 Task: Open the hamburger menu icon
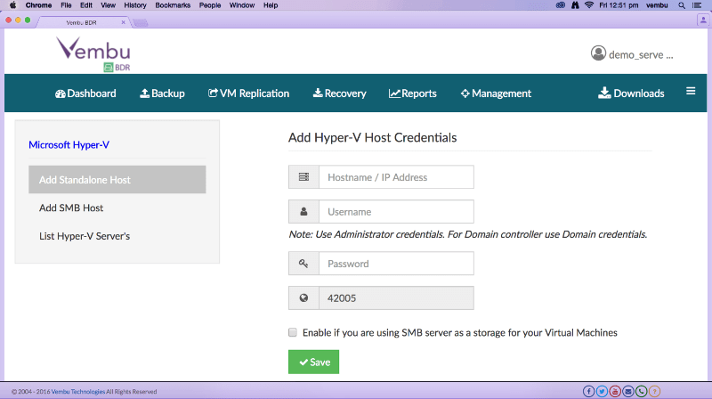tap(691, 92)
